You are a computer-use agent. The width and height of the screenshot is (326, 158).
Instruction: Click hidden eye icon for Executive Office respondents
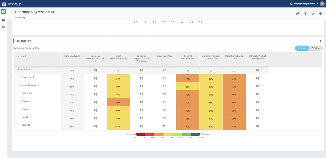pos(165,70)
